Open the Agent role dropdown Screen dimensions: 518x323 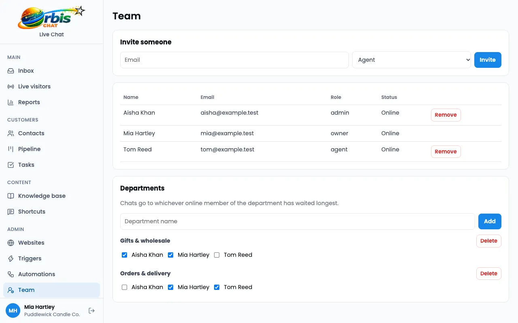(x=412, y=60)
